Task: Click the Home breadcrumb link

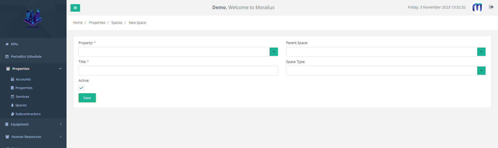Action: tap(78, 23)
